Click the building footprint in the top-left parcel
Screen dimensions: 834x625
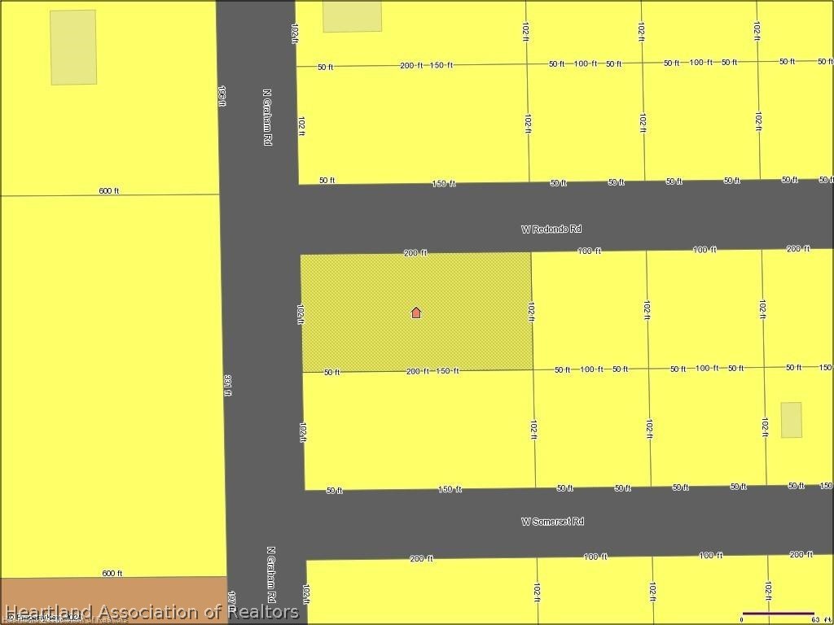[73, 47]
